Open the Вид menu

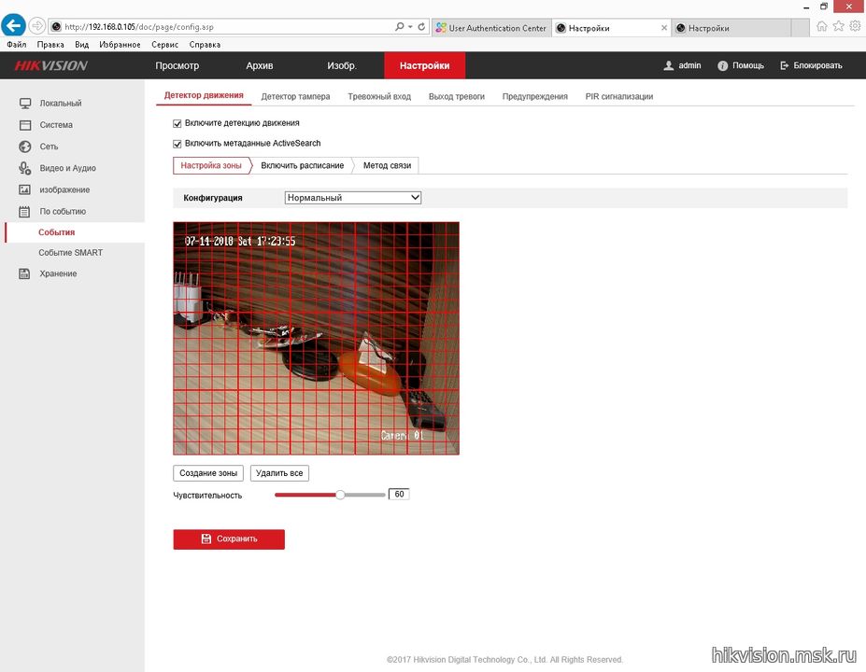coord(81,45)
